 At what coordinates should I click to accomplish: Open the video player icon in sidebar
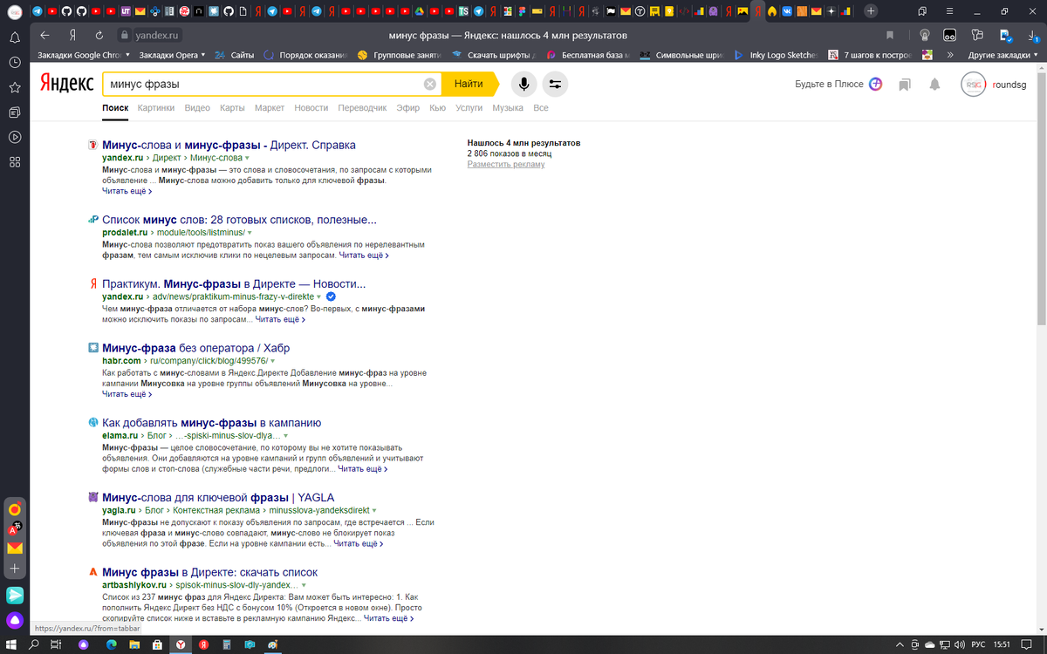[15, 137]
